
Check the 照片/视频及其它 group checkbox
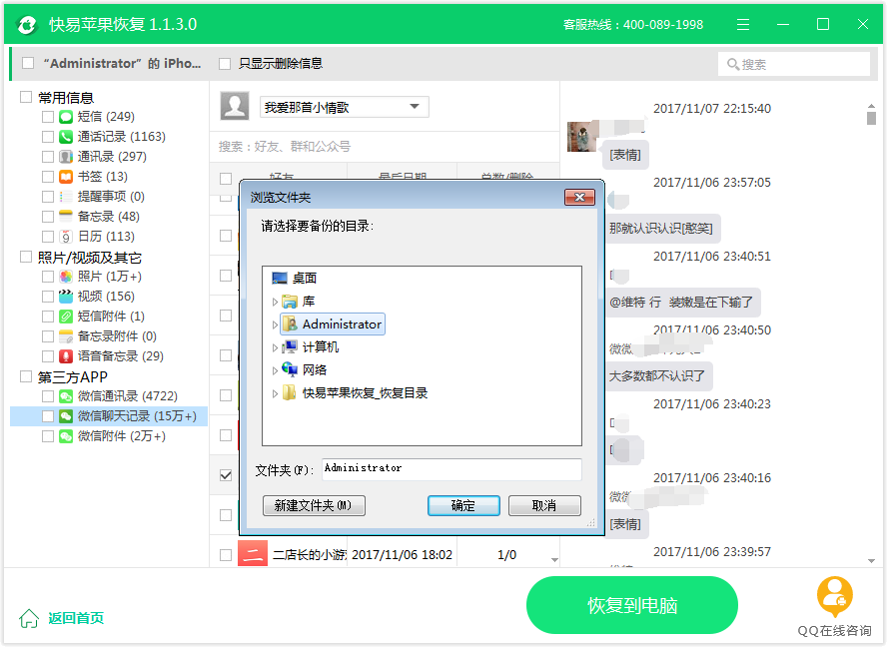click(25, 257)
